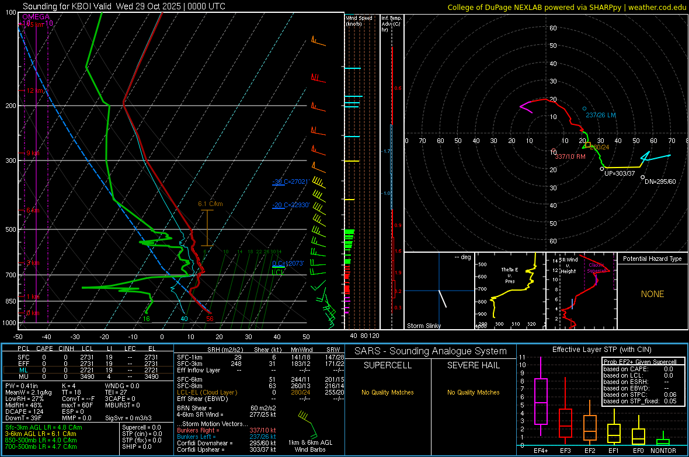
Task: Click the -20 C=22930' level label
Action: click(x=291, y=205)
